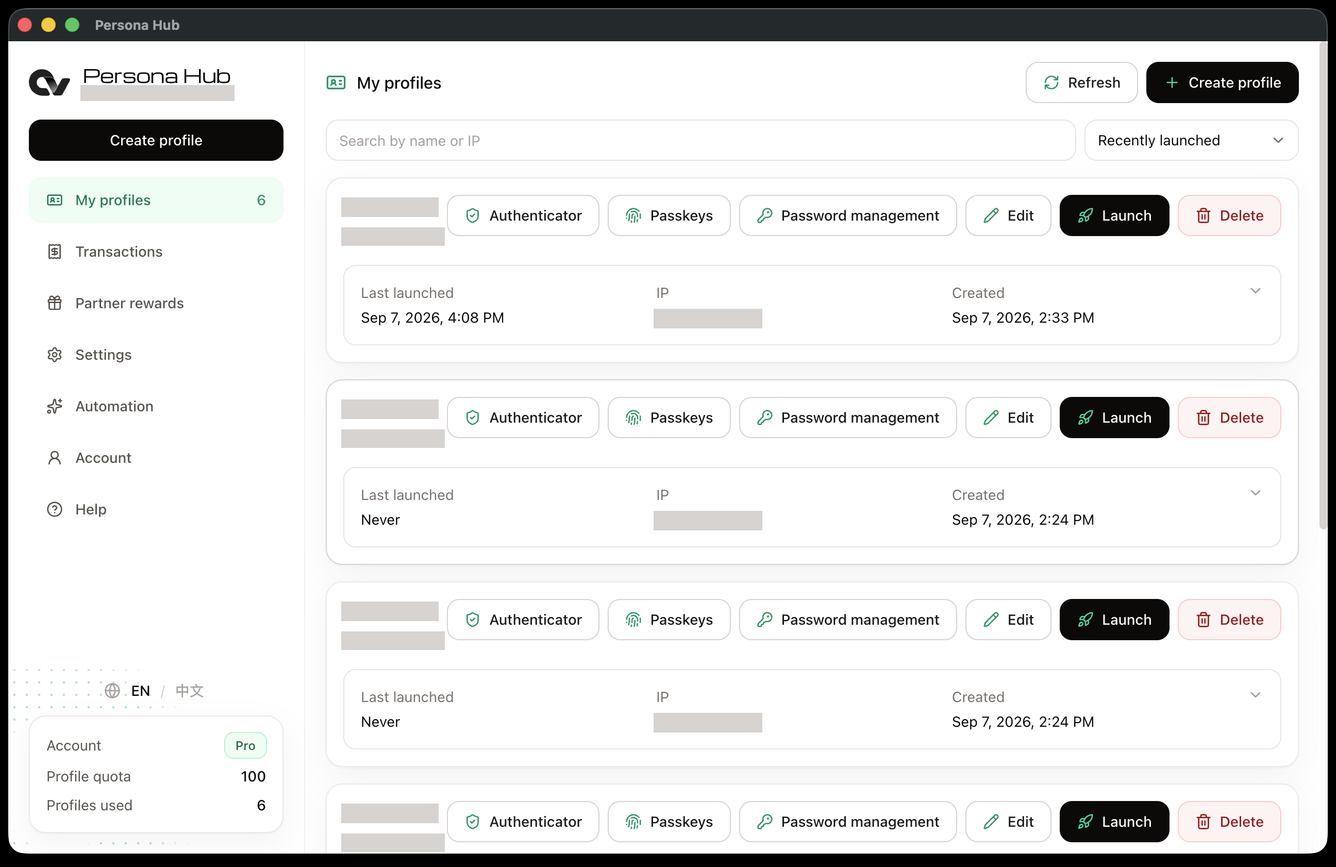This screenshot has width=1336, height=867.
Task: Click the macOS yellow minimize button
Action: tap(49, 25)
